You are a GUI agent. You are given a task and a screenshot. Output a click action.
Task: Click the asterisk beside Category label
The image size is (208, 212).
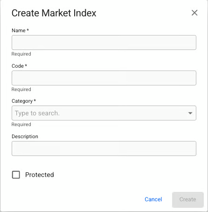(x=35, y=100)
